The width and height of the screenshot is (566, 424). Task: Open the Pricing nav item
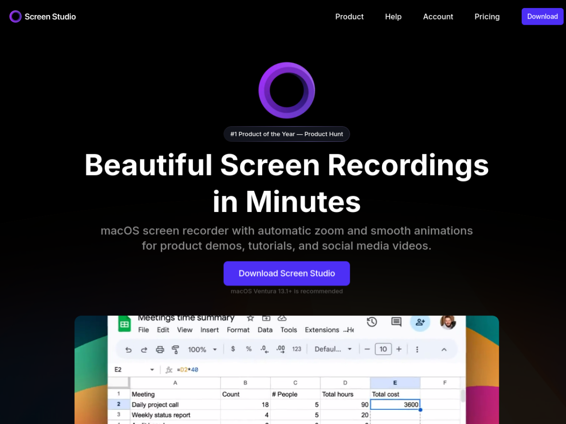487,16
